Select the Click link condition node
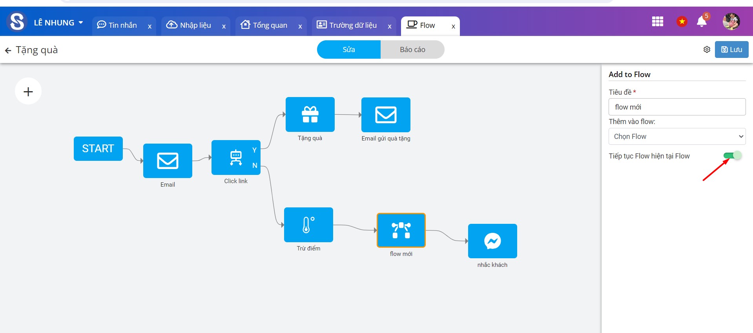Image resolution: width=753 pixels, height=333 pixels. click(x=236, y=157)
